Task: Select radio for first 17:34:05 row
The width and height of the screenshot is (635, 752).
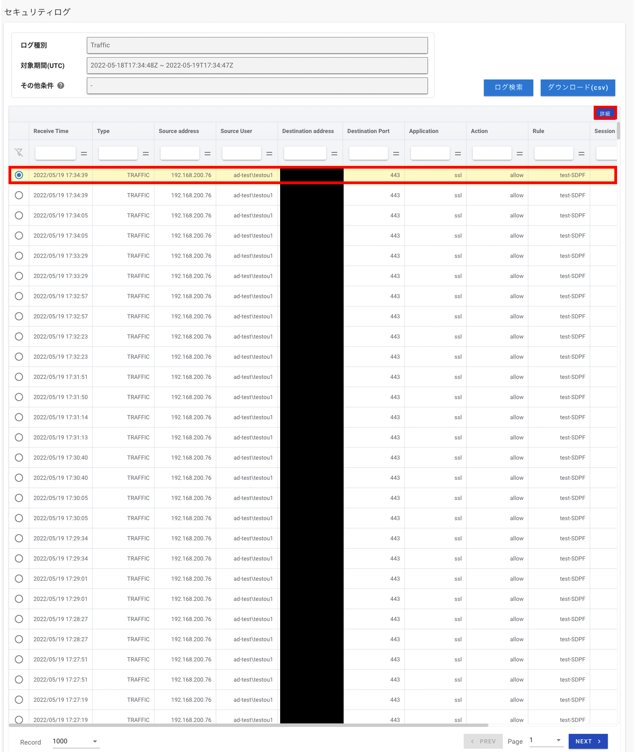Action: (19, 215)
